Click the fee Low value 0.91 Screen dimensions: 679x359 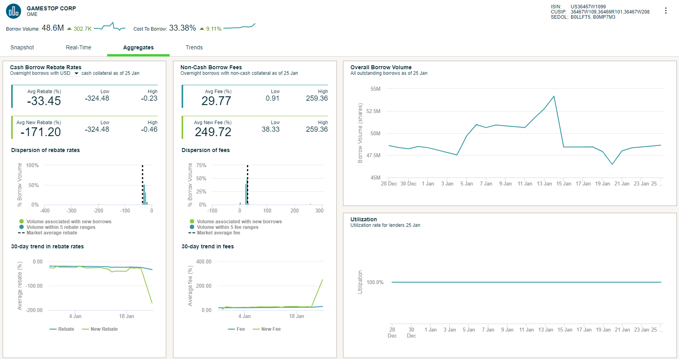[x=272, y=98]
